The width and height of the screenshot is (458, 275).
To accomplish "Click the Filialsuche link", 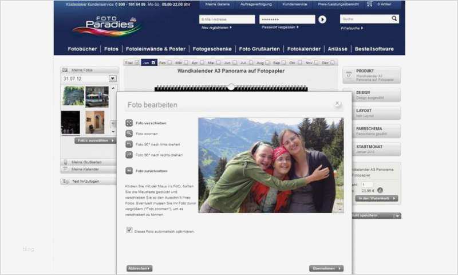I will tap(352, 28).
